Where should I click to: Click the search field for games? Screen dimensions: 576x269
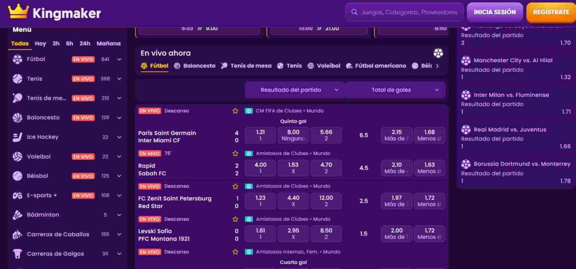tap(404, 12)
